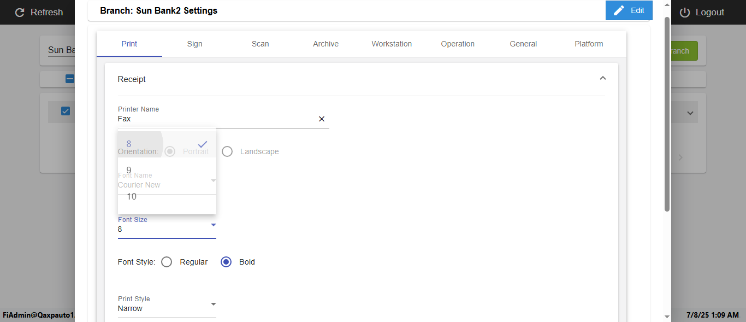Image resolution: width=746 pixels, height=322 pixels.
Task: Click the pencil Edit icon
Action: [619, 10]
